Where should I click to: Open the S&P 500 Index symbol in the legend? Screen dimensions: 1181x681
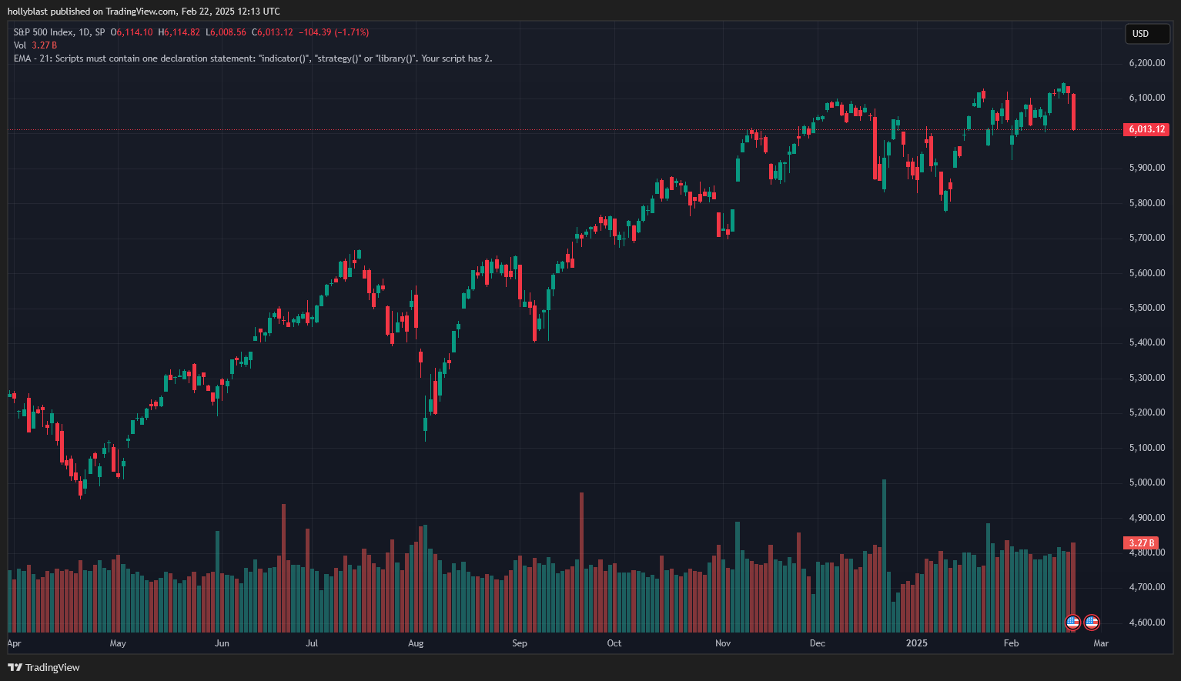tap(42, 32)
